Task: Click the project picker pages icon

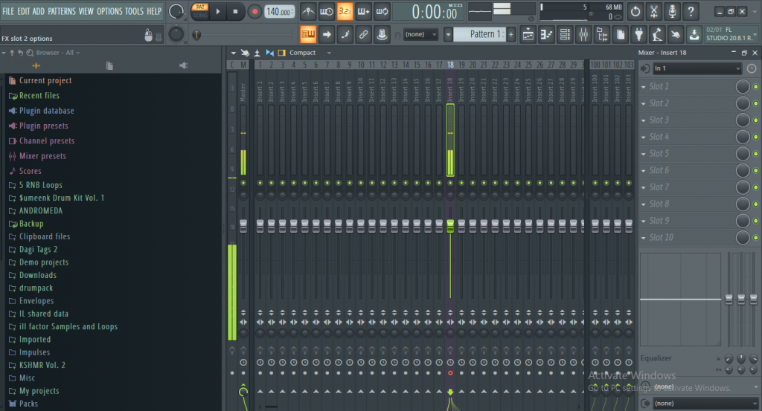Action: pos(620,34)
